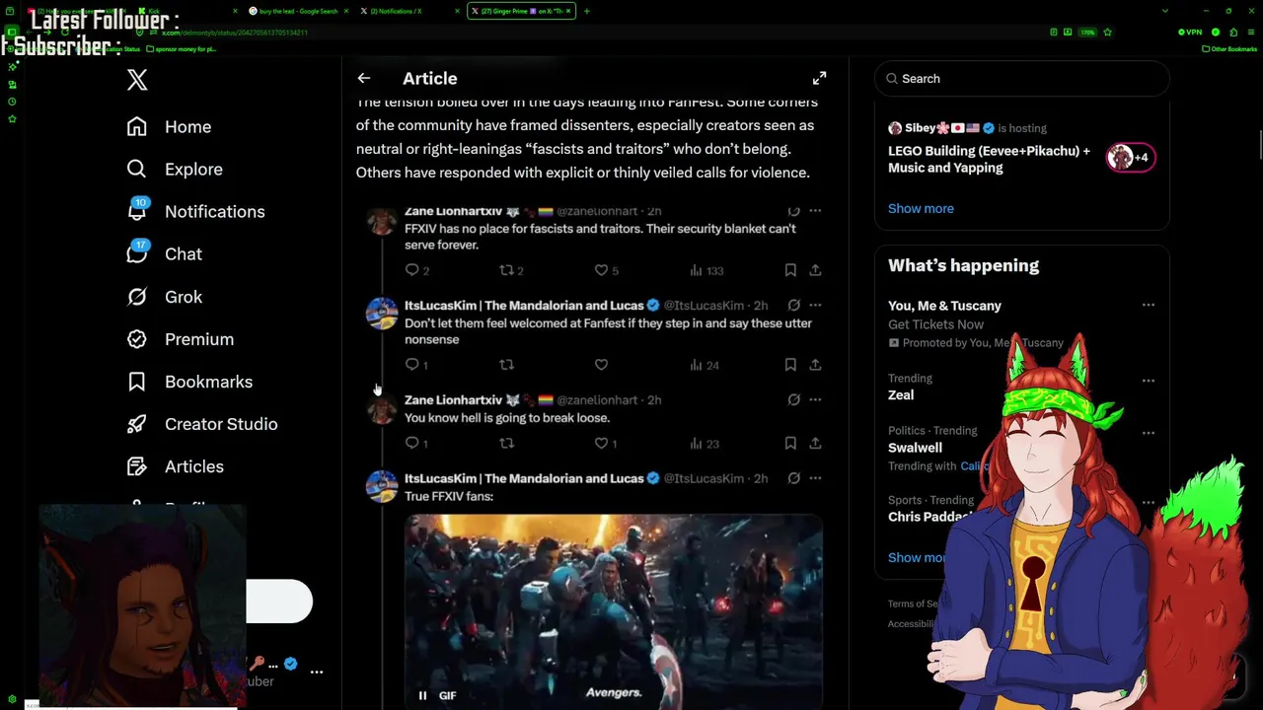1263x710 pixels.
Task: Open Notifications in the sidebar
Action: tap(195, 211)
